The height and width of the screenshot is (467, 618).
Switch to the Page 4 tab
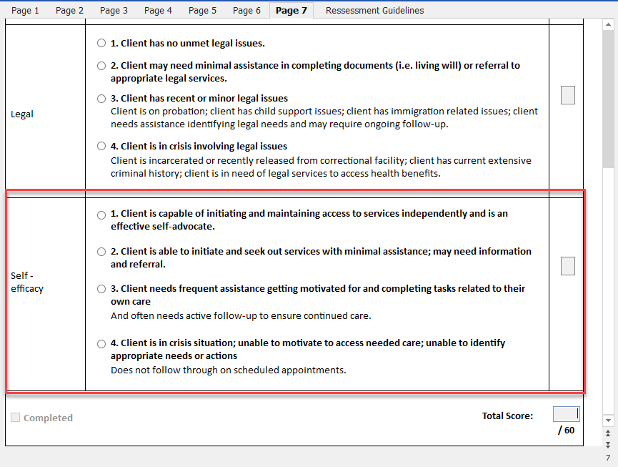pyautogui.click(x=158, y=10)
